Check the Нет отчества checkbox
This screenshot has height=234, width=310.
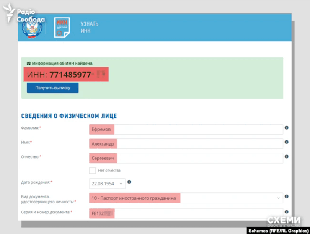point(92,170)
